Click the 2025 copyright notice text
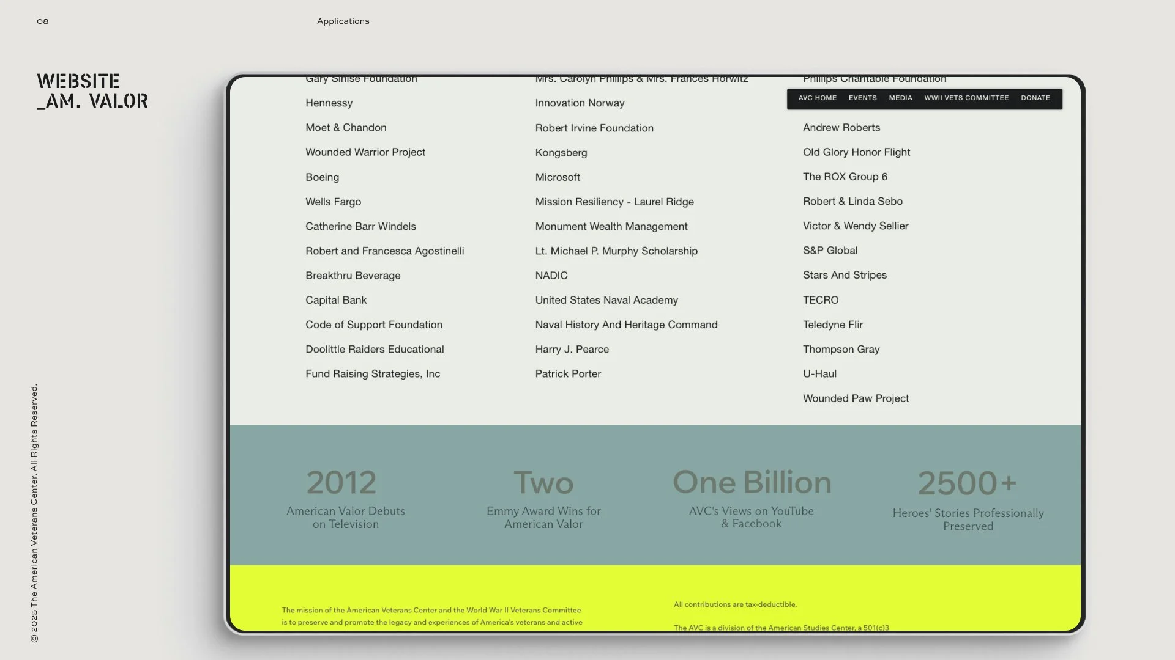Image resolution: width=1175 pixels, height=660 pixels. (x=34, y=513)
